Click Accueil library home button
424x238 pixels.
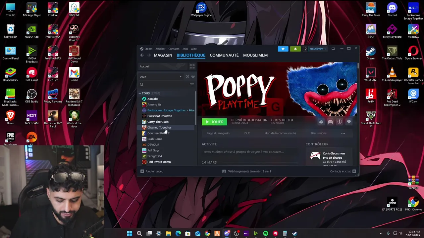tap(163, 66)
